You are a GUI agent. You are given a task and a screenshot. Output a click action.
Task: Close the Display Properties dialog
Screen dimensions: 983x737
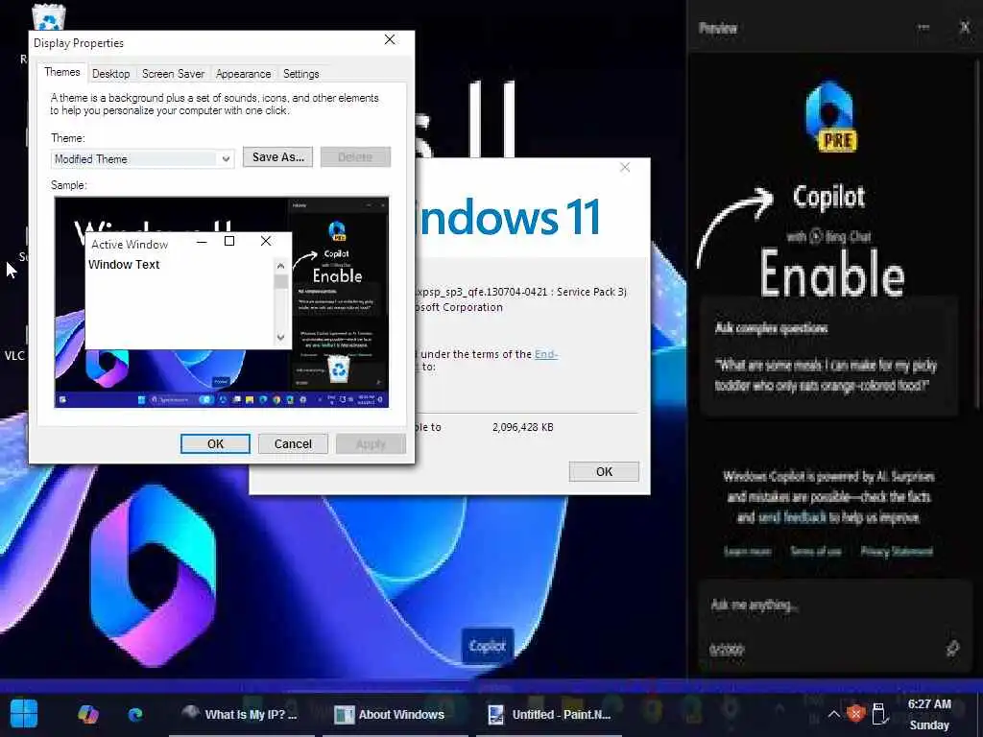(390, 40)
